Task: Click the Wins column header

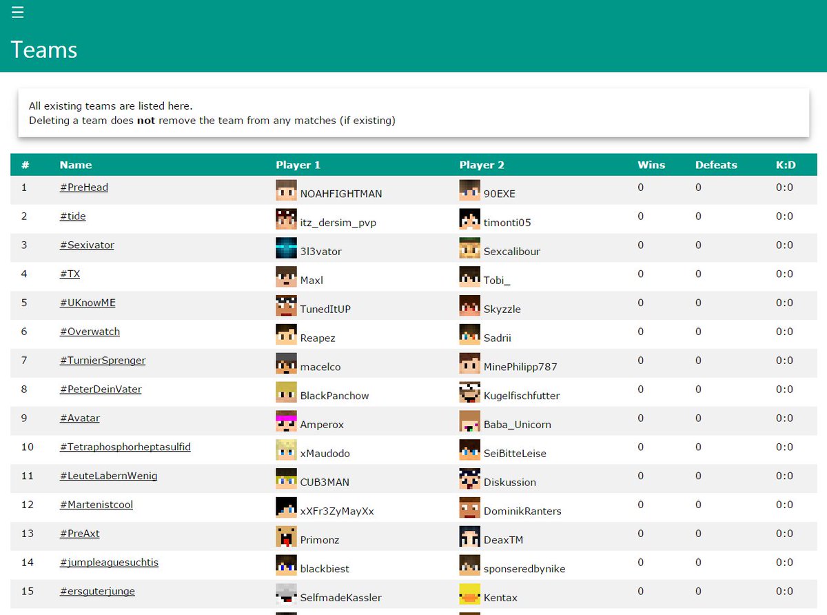Action: [x=651, y=165]
